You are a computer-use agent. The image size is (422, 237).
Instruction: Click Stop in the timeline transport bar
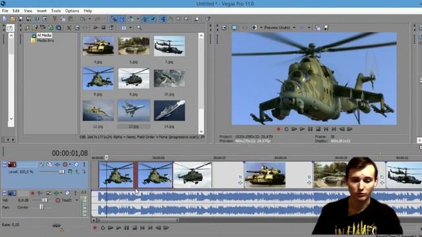click(135, 228)
